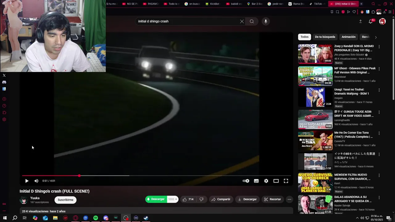Screen dimensions: 395x222
Task: Open options for MF Ghost Odawara video
Action: (379, 69)
